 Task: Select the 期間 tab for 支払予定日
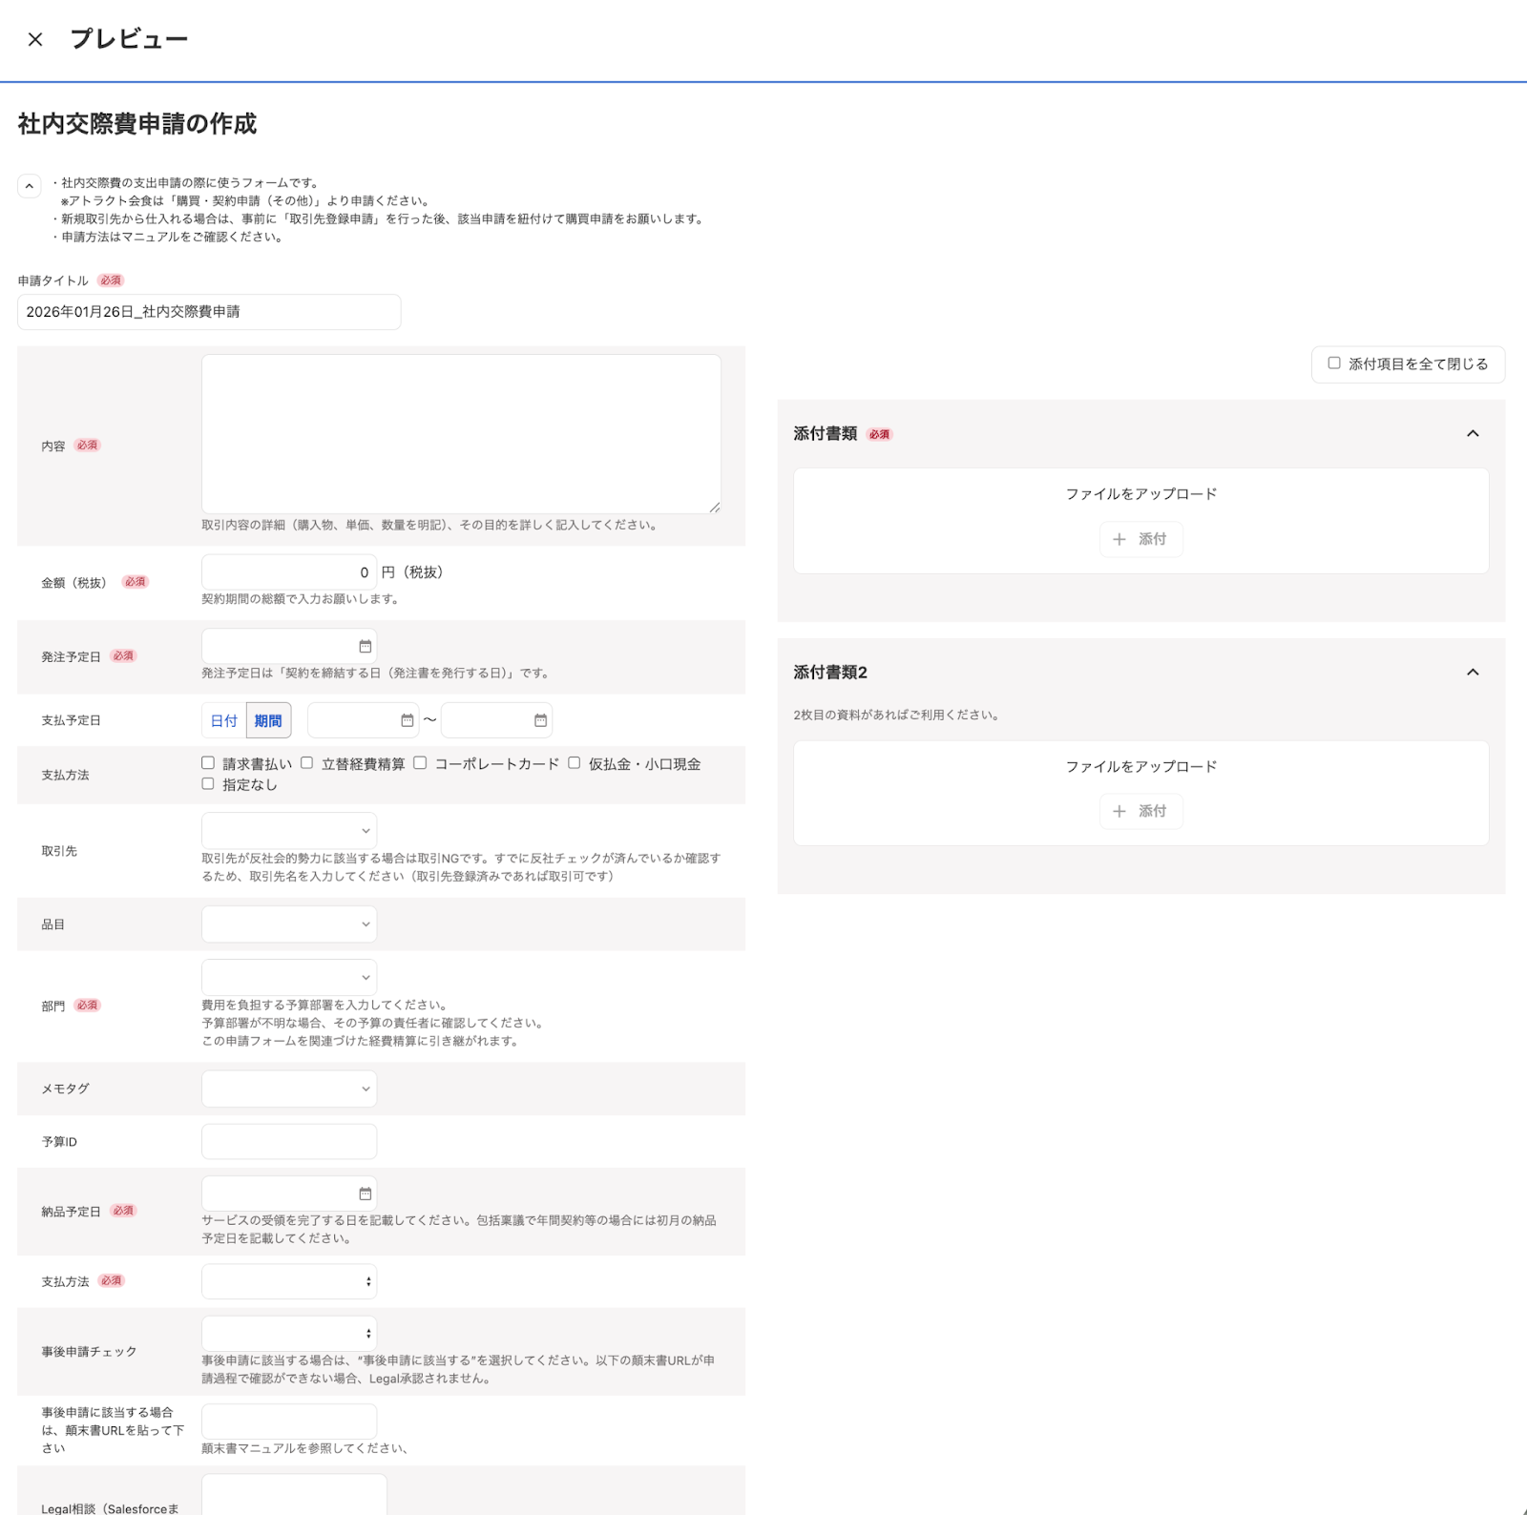tap(268, 720)
